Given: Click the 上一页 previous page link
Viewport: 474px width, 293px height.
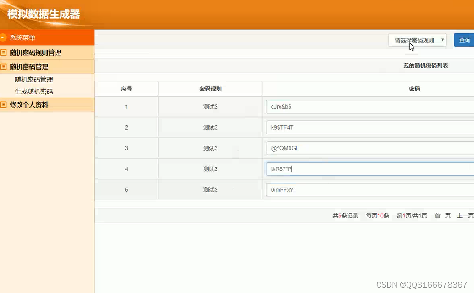Looking at the screenshot, I should [465, 215].
